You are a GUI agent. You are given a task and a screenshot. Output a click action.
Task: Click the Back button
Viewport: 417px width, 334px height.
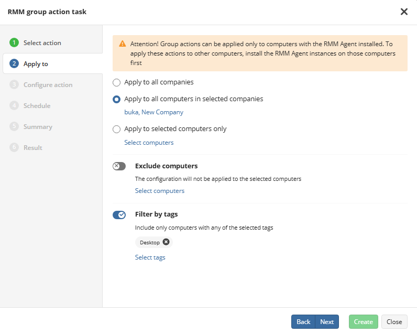pyautogui.click(x=303, y=322)
